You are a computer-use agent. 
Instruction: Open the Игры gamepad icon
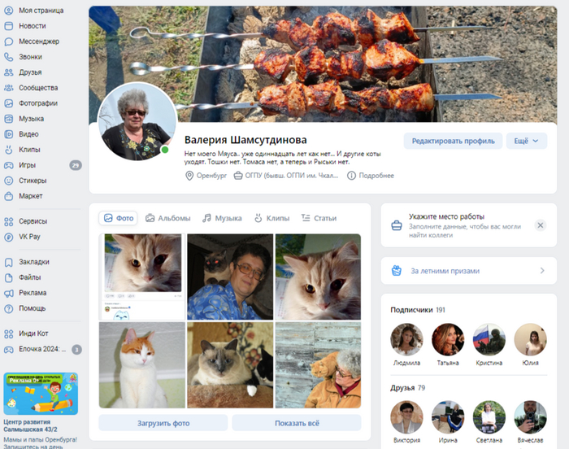point(9,165)
